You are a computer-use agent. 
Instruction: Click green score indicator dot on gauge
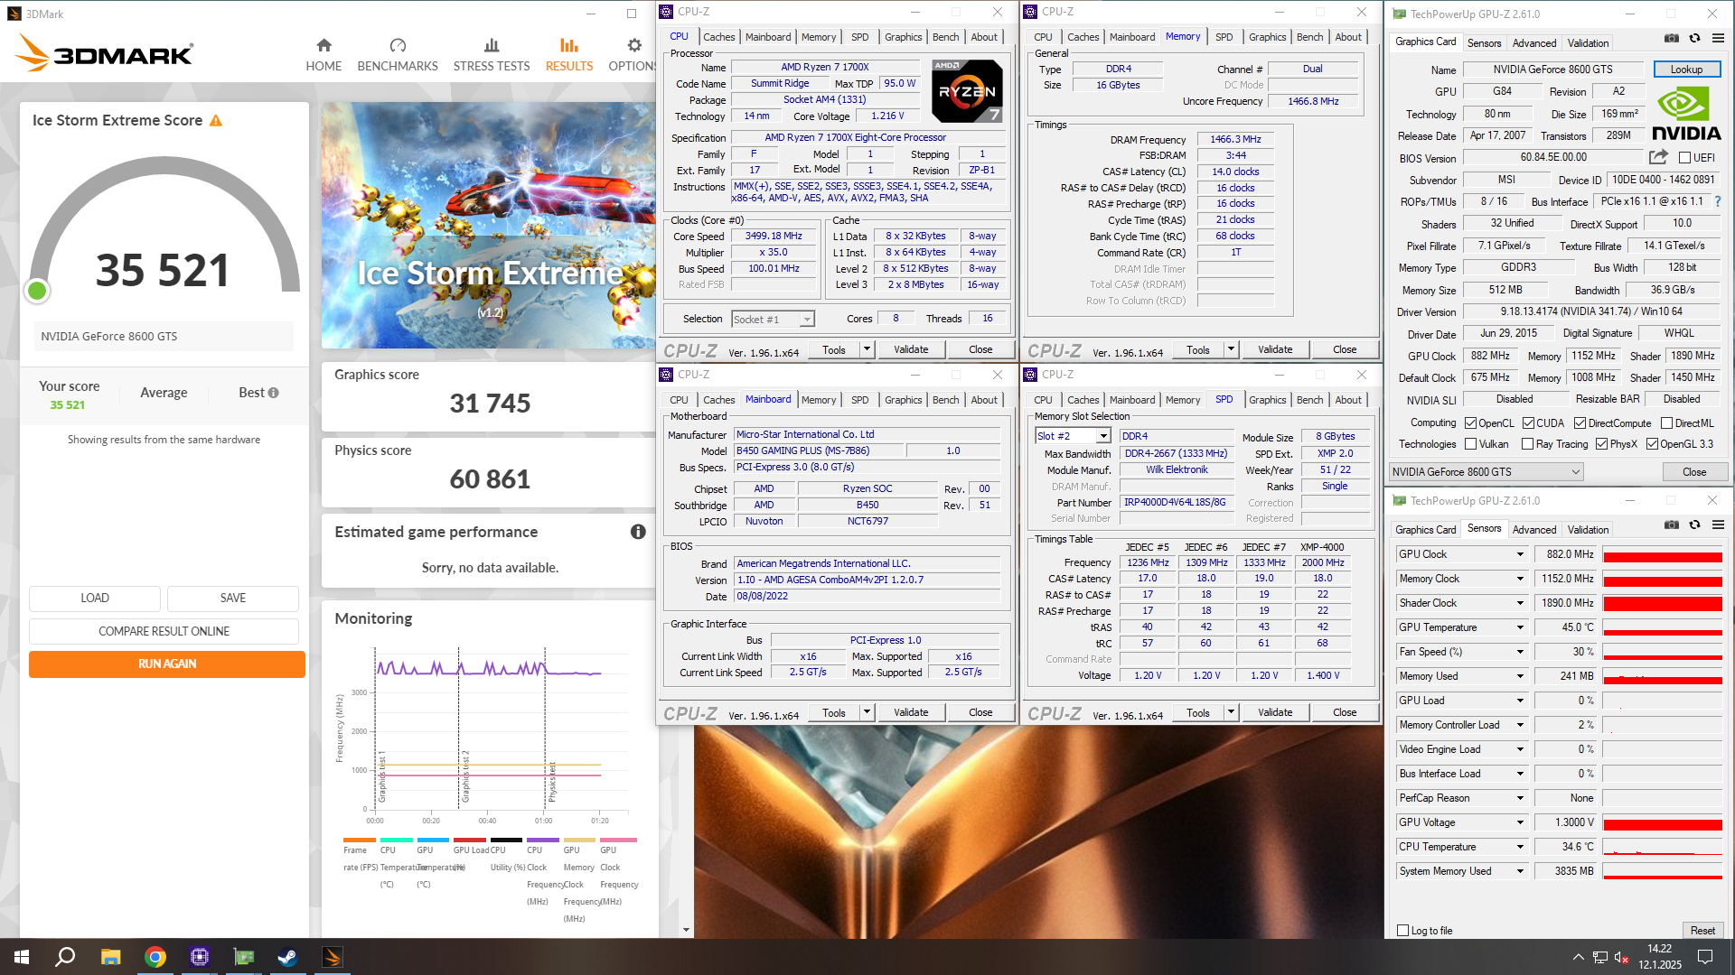pos(37,291)
